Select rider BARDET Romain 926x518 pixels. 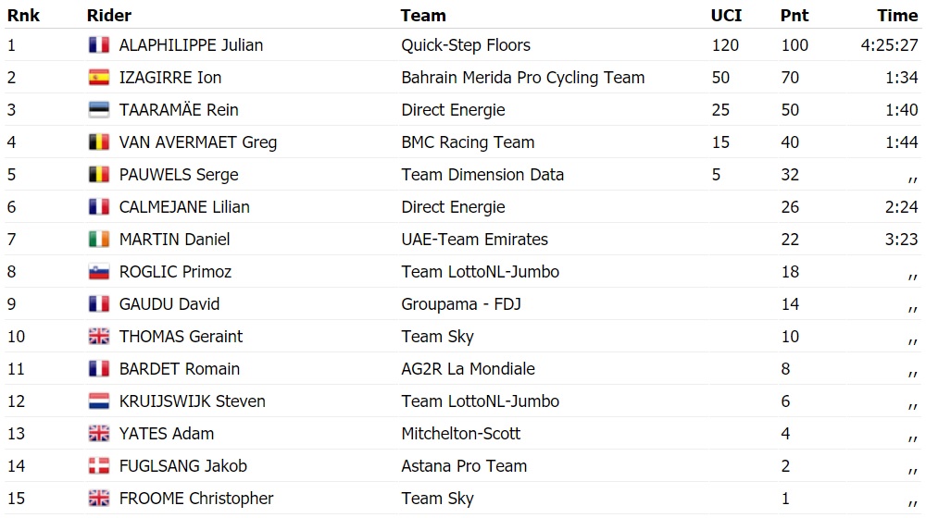[180, 369]
